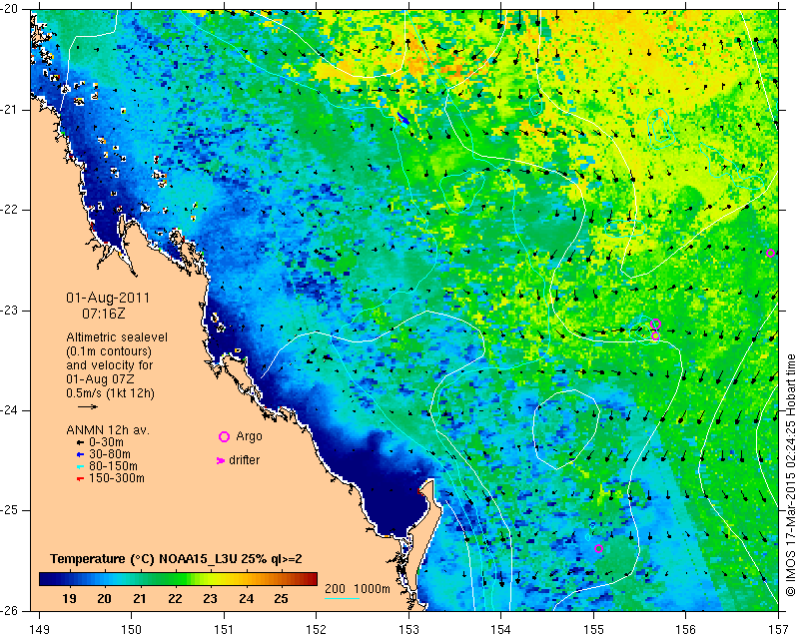The width and height of the screenshot is (799, 639).
Task: Click the 150 longitude axis label
Action: (x=132, y=630)
